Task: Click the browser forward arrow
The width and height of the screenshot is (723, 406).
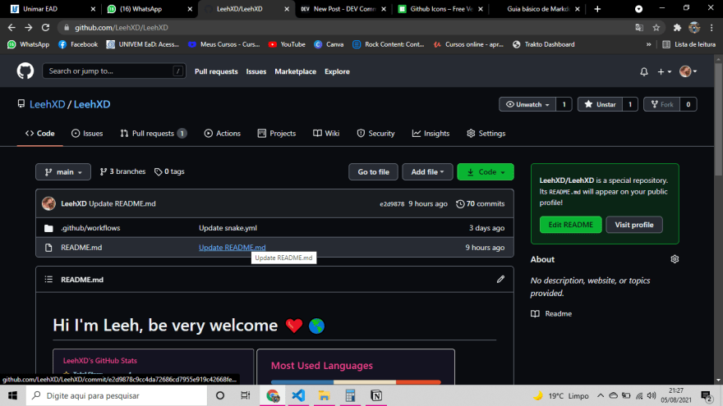Action: pyautogui.click(x=29, y=28)
